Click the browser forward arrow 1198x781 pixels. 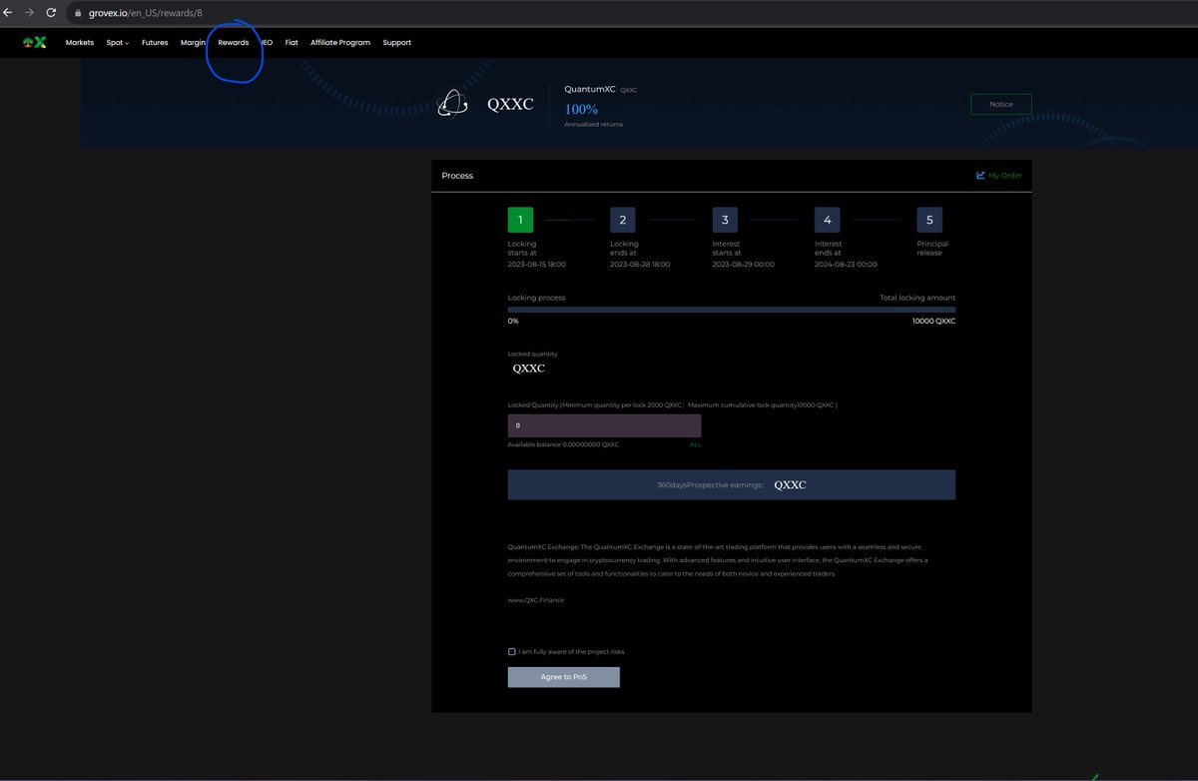point(29,13)
